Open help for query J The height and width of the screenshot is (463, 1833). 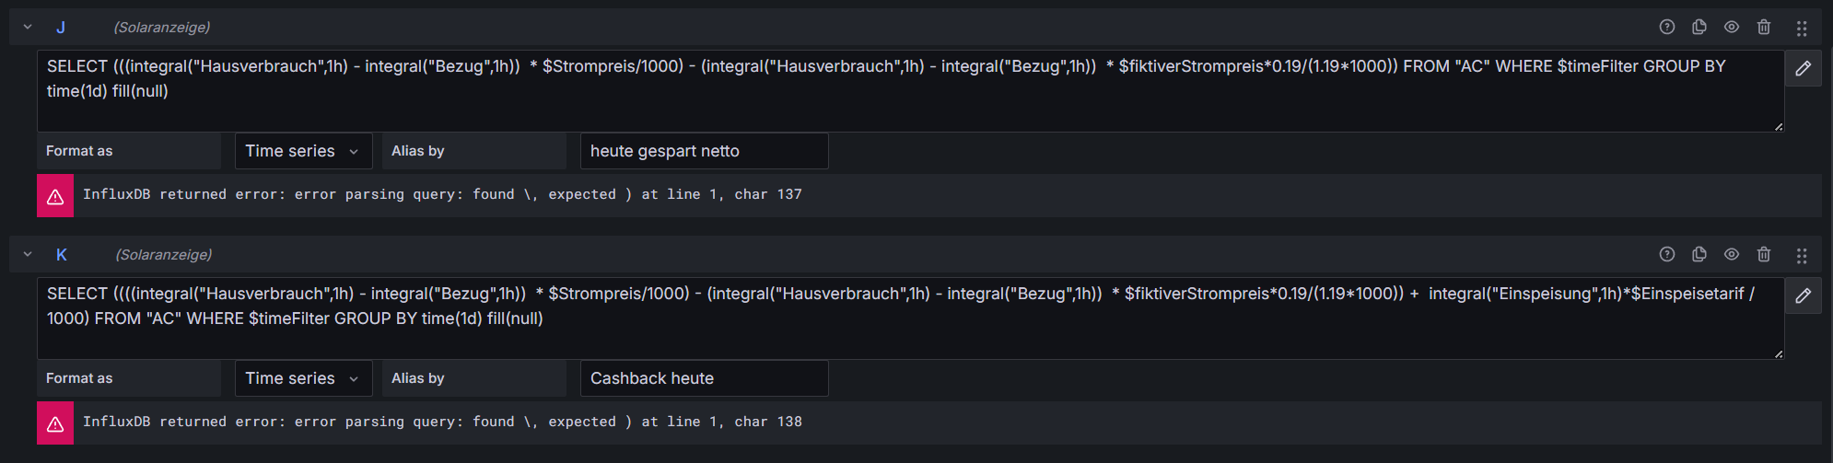point(1667,27)
